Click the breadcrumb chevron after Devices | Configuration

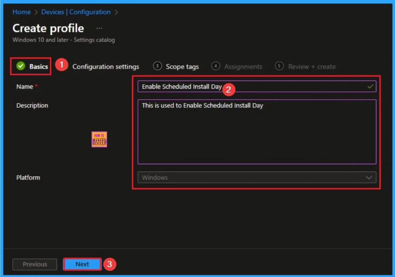click(x=116, y=12)
